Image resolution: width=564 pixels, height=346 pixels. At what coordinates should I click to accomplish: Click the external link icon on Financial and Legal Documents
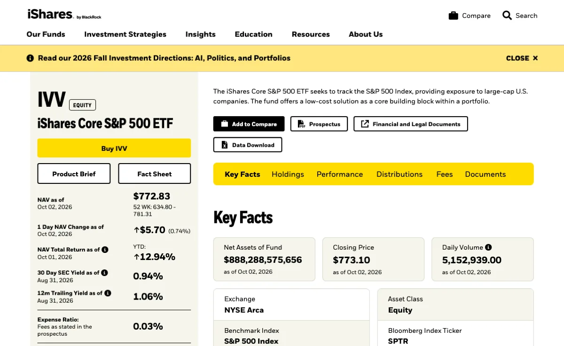point(365,124)
